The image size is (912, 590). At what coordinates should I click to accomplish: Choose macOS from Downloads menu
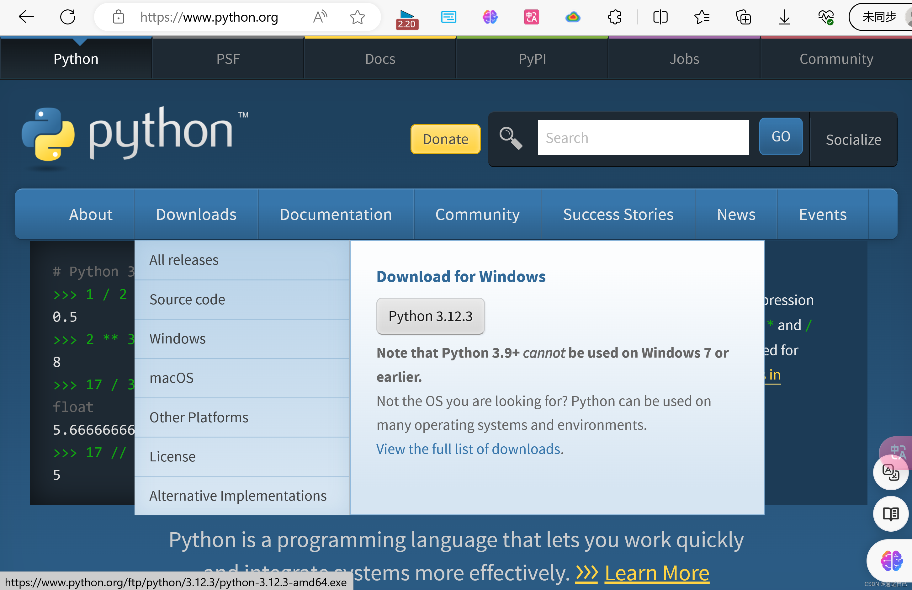[172, 378]
